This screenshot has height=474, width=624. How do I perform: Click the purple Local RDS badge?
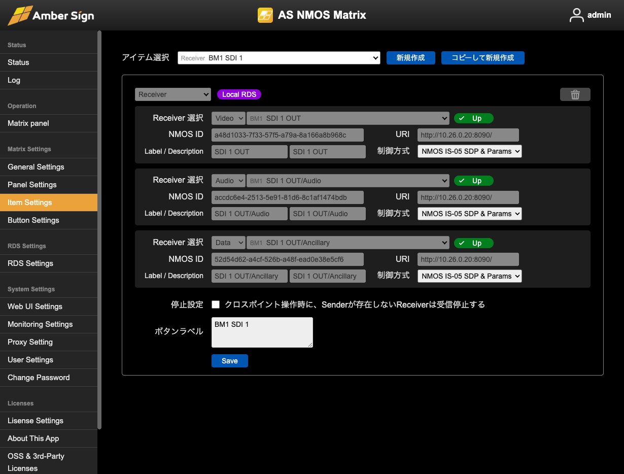[x=239, y=94]
